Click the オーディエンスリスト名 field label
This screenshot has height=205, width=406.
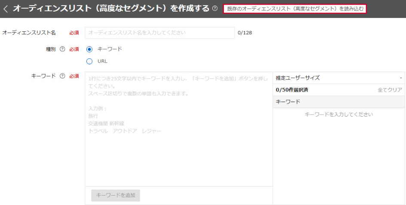tap(29, 33)
